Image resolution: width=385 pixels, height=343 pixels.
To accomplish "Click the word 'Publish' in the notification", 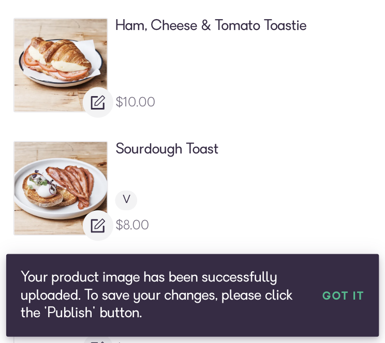I will click(x=69, y=313).
